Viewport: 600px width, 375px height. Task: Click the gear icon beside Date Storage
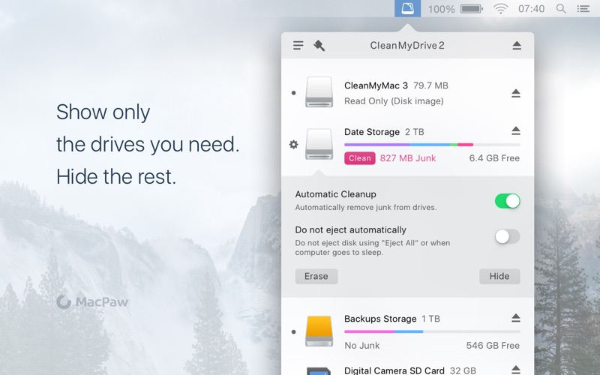[x=293, y=145]
